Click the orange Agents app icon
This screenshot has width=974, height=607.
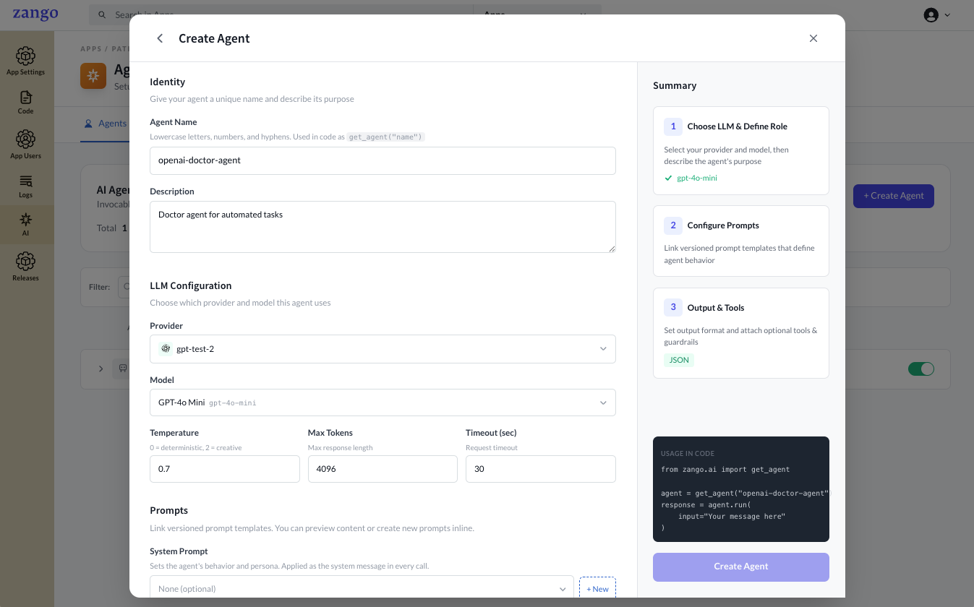[93, 76]
